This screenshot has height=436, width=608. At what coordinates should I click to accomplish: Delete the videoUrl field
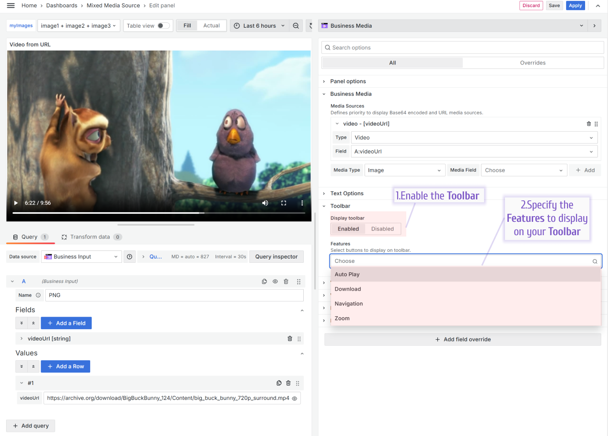click(289, 339)
